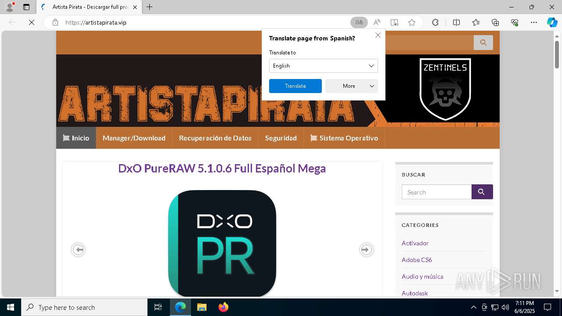Expand the Translate to language dropdown
This screenshot has width=562, height=316.
tap(323, 66)
